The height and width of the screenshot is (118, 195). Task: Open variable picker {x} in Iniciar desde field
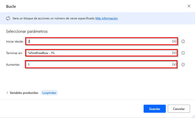tap(174, 41)
